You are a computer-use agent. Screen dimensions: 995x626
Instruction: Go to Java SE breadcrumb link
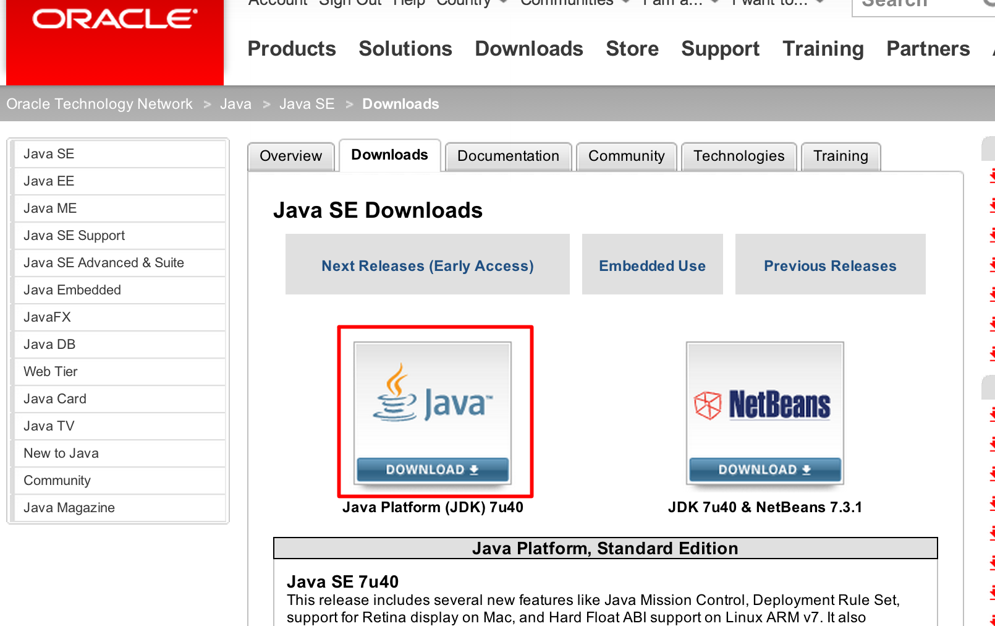point(307,104)
